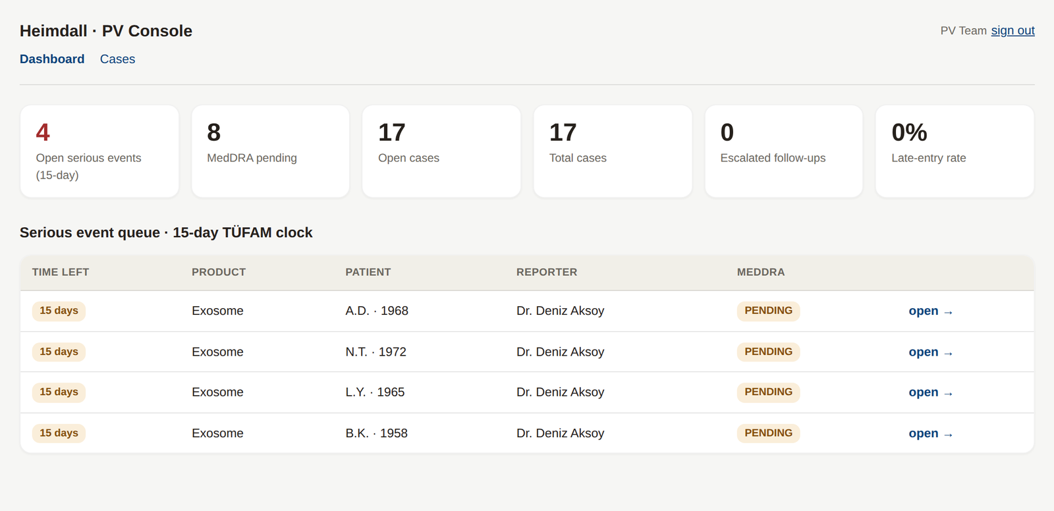
Task: Select the "Total cases" stat card
Action: click(613, 151)
